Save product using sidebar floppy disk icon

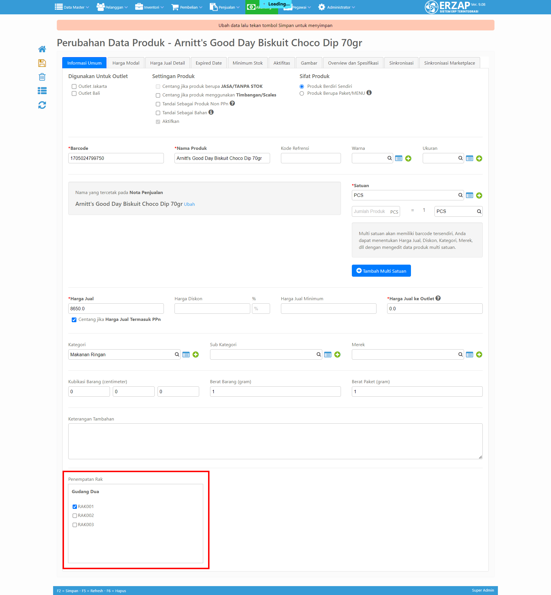[42, 63]
